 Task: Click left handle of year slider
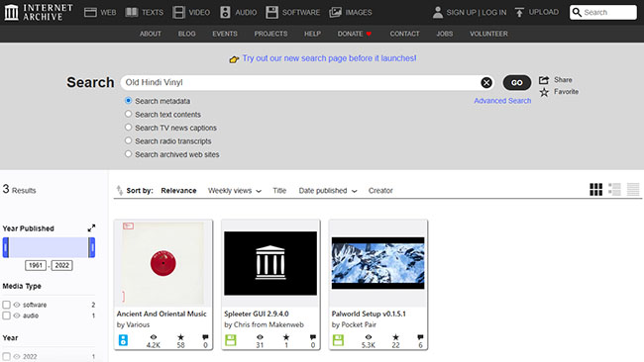pyautogui.click(x=6, y=247)
